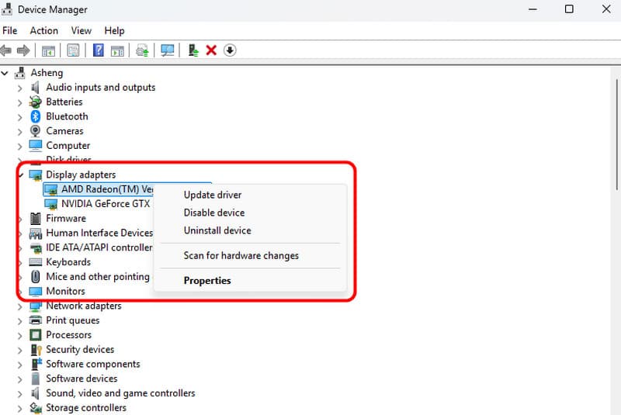The height and width of the screenshot is (415, 621).
Task: Click the Bluetooth device category icon
Action: click(36, 116)
